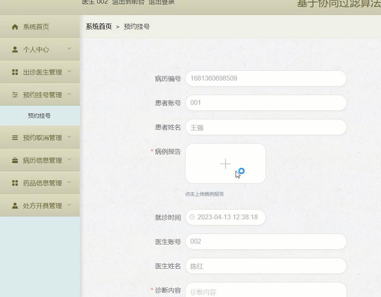Click the 患者账号 input field
The image size is (381, 297).
(x=266, y=103)
